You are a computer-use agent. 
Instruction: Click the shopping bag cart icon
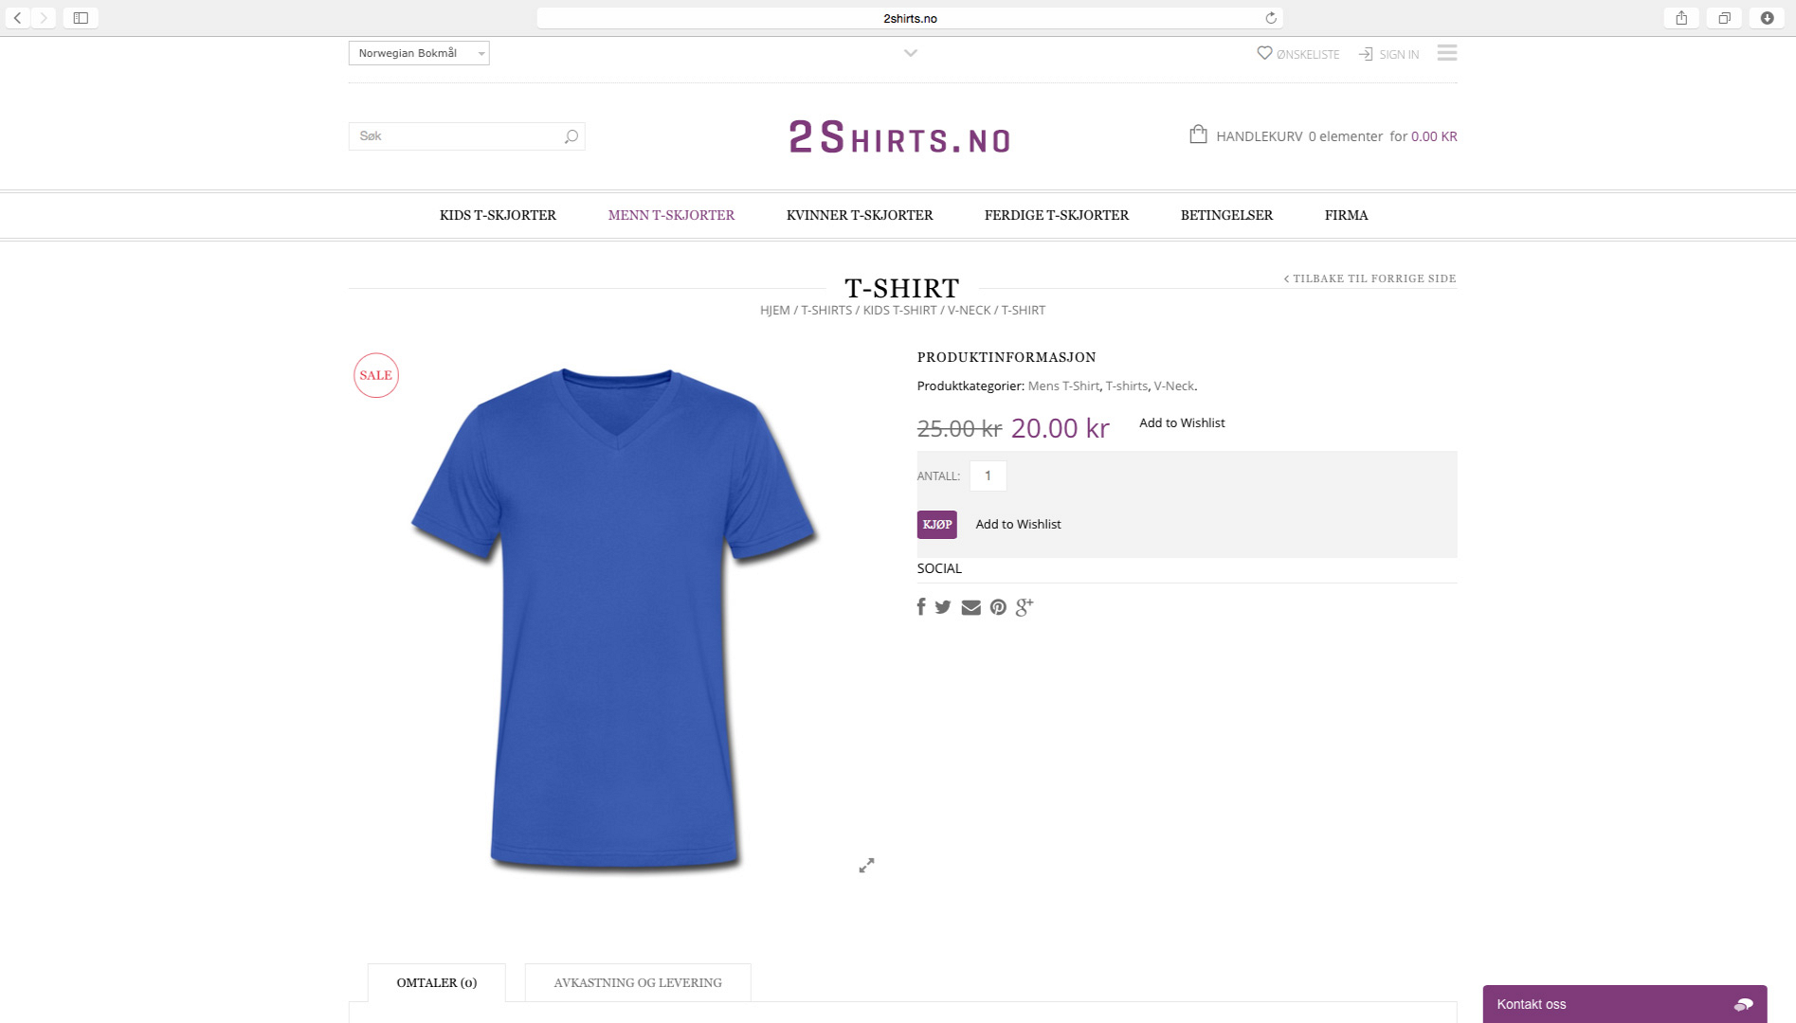[x=1198, y=135]
